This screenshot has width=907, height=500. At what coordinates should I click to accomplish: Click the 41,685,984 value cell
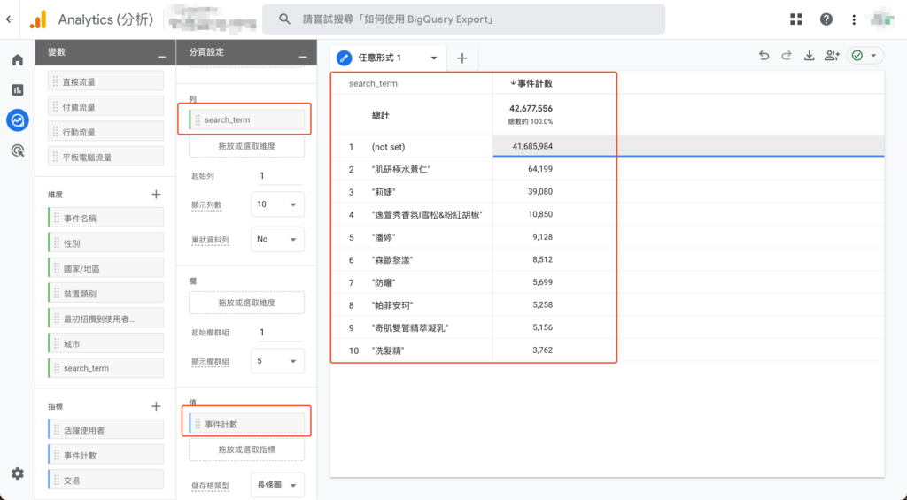pos(532,146)
